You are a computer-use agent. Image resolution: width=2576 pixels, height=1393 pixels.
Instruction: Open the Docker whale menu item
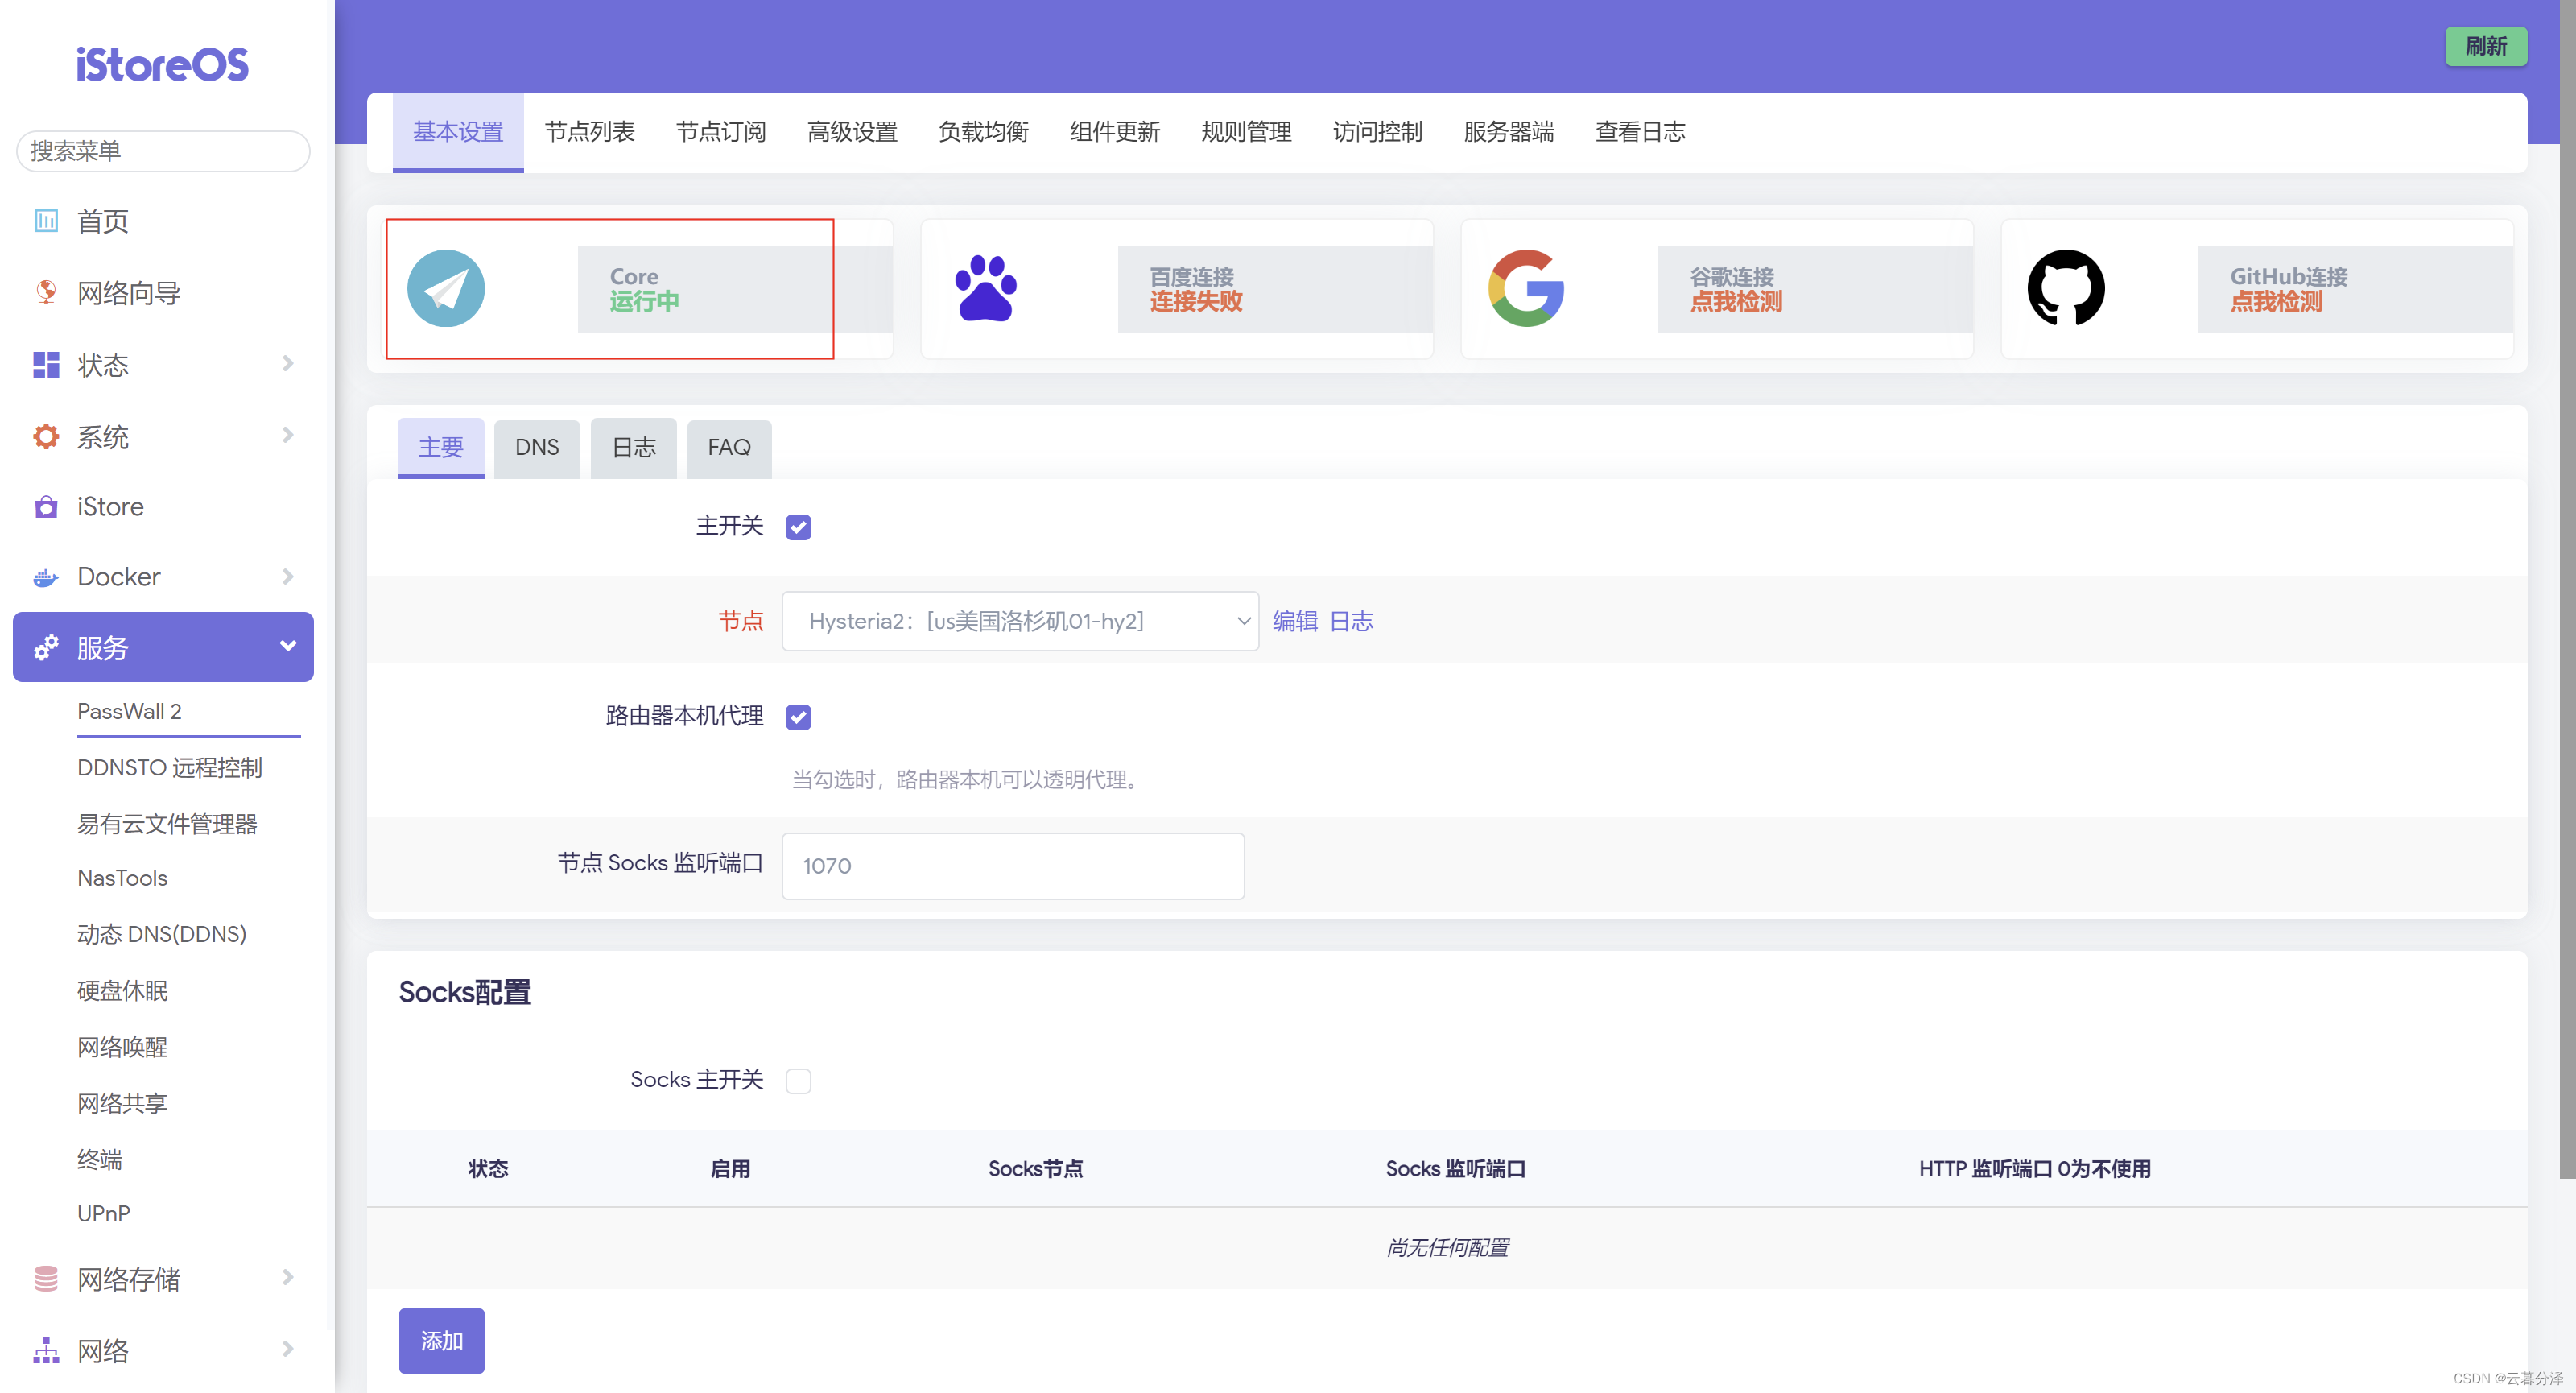[x=118, y=576]
